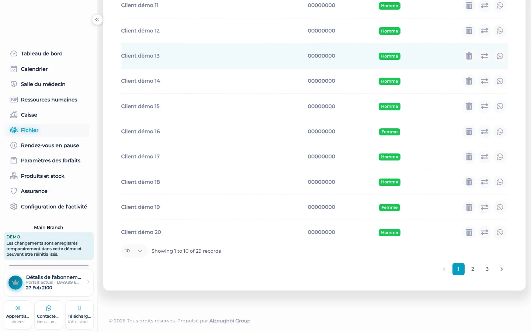Open Tableau de bord in sidebar
This screenshot has height=332, width=531.
tap(42, 53)
